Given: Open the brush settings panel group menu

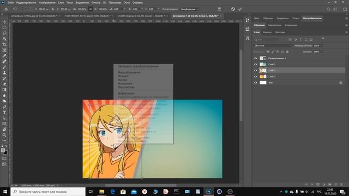Looking at the screenshot, I should click(x=346, y=18).
